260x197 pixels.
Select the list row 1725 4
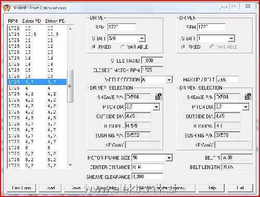point(37,88)
